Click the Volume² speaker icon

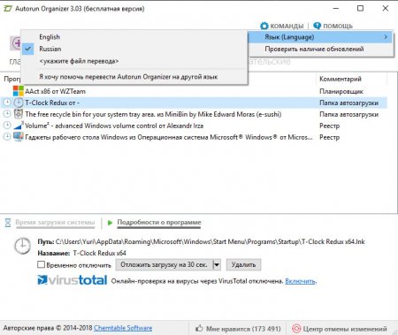click(x=19, y=126)
